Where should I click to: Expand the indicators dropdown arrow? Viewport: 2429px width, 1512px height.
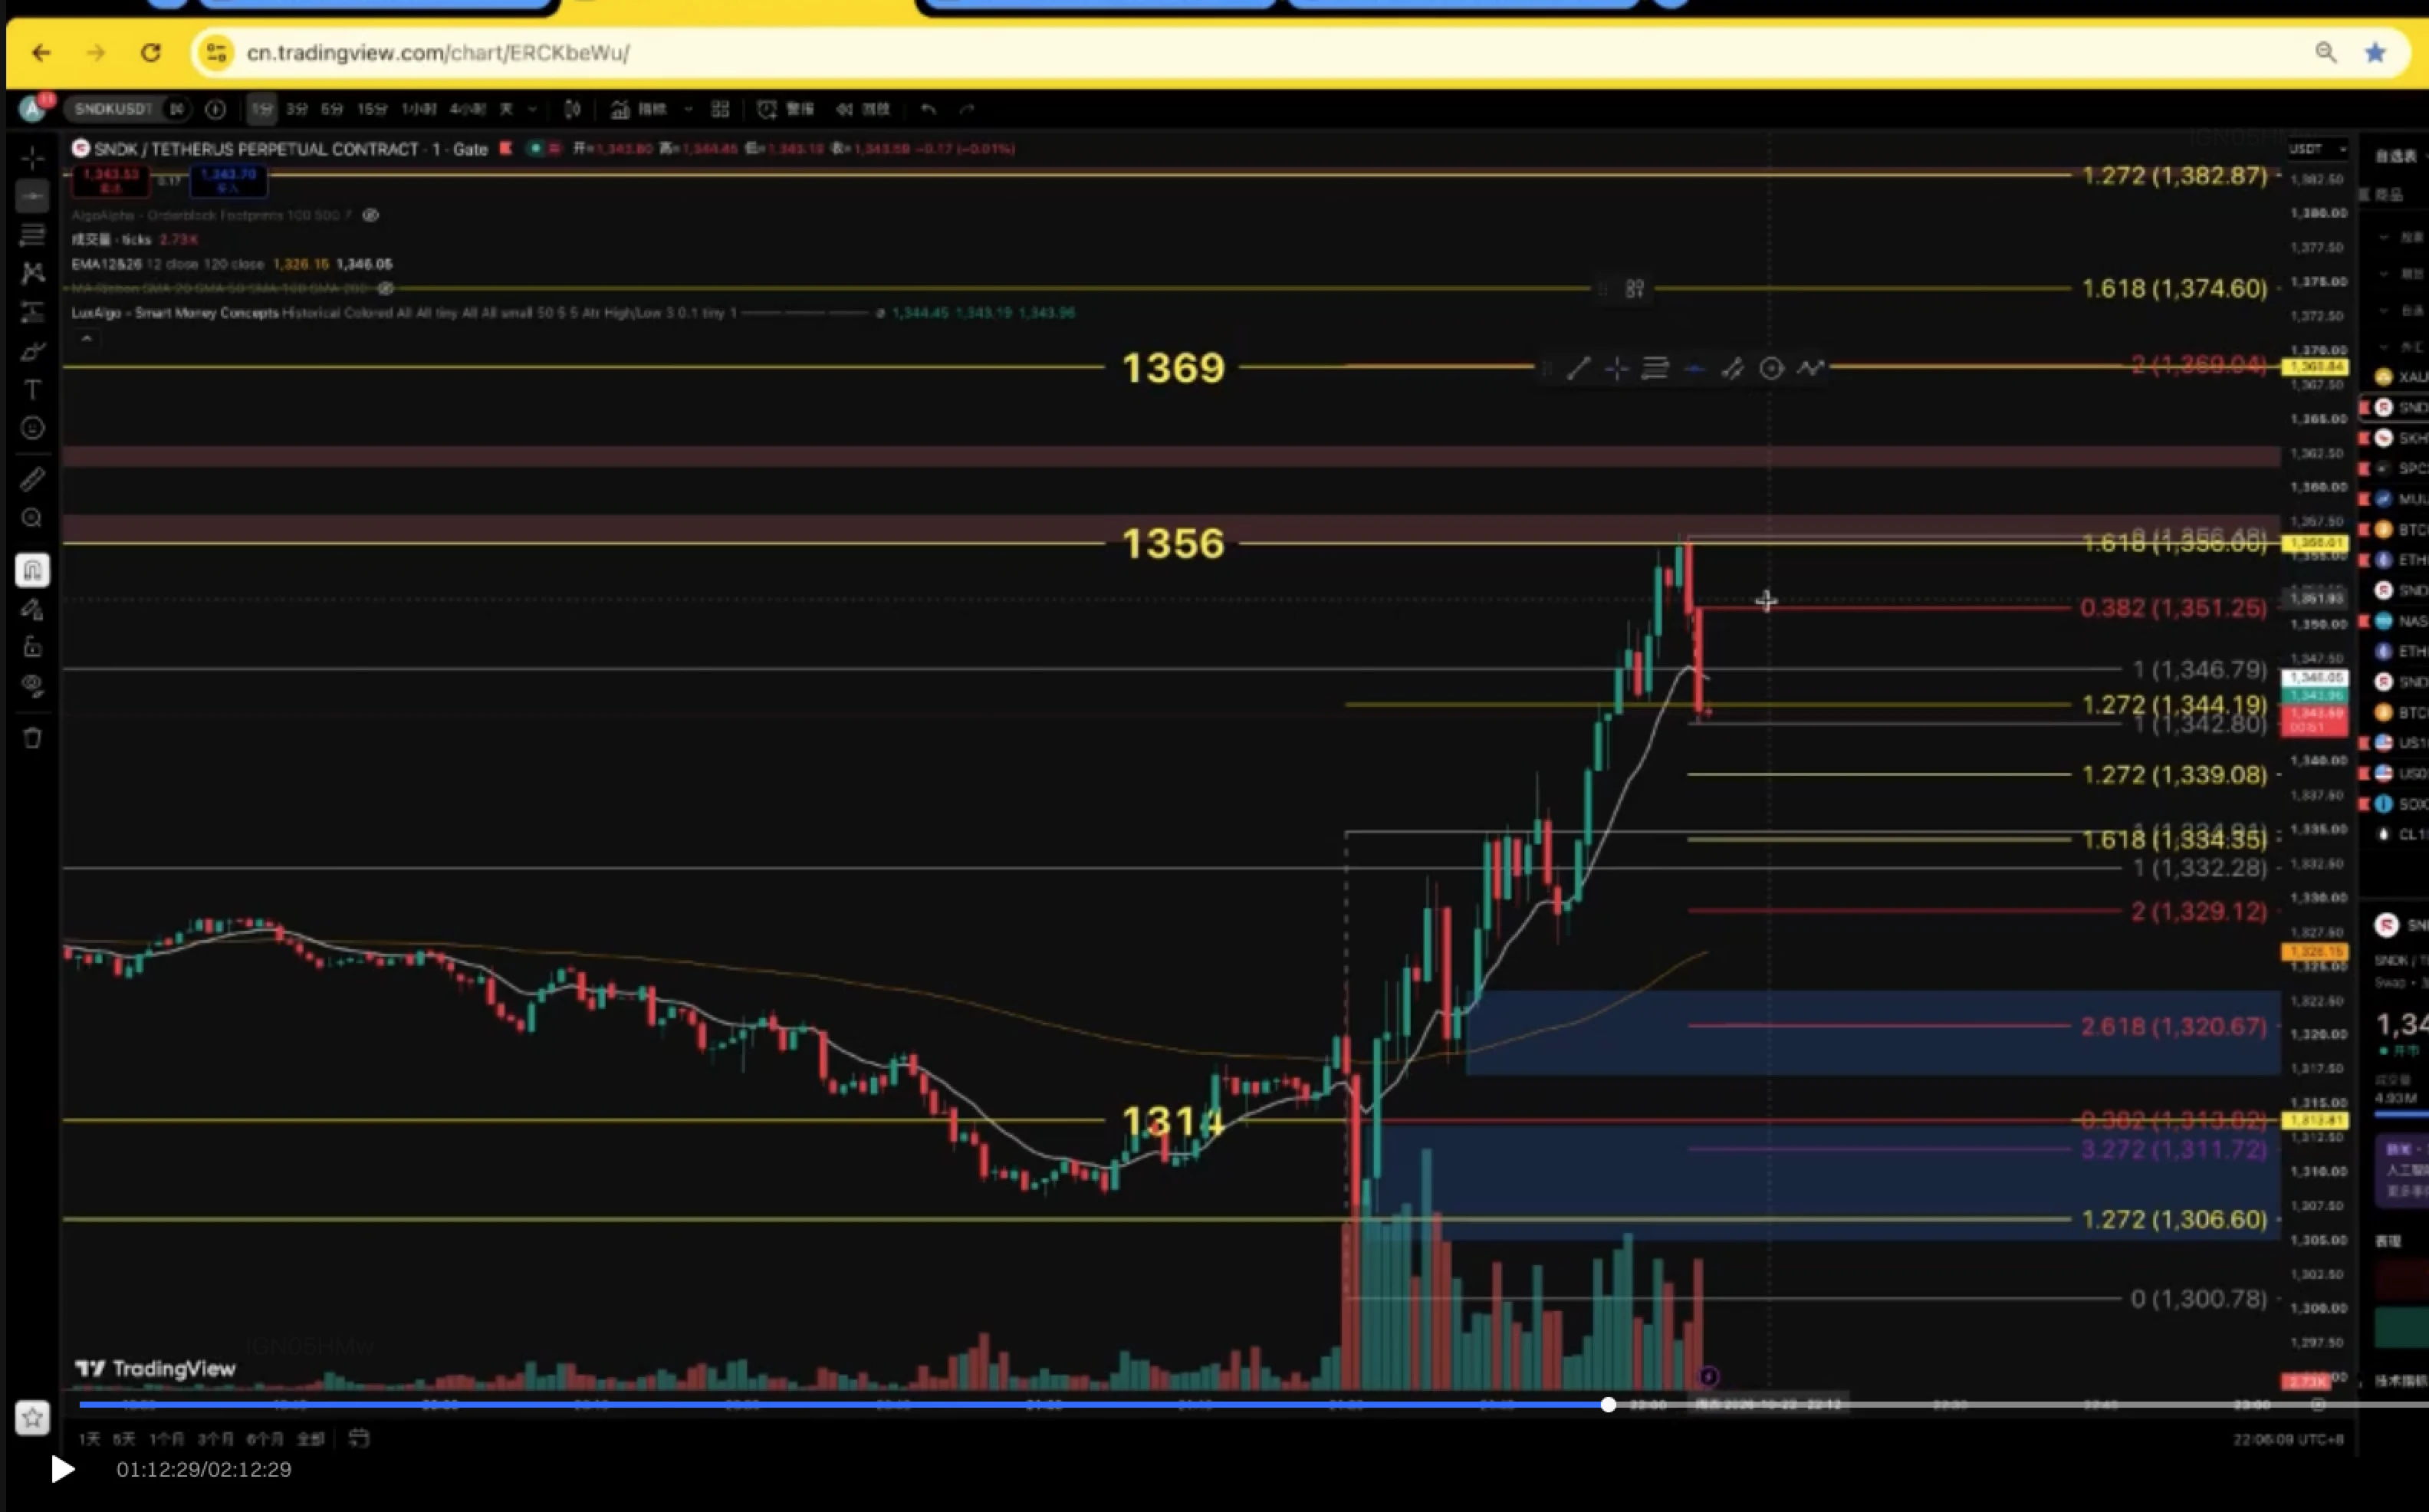click(688, 109)
